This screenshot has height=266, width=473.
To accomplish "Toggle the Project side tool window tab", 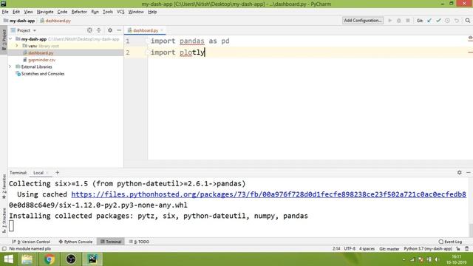I will pos(4,41).
